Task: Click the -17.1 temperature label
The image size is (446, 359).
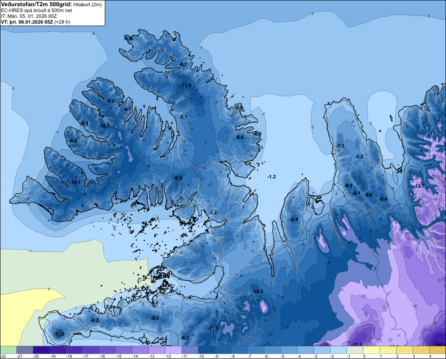Action: (x=356, y=344)
